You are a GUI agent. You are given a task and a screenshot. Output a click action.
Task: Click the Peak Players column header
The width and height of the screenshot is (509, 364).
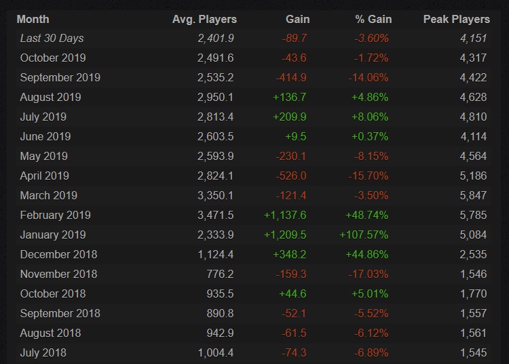456,19
